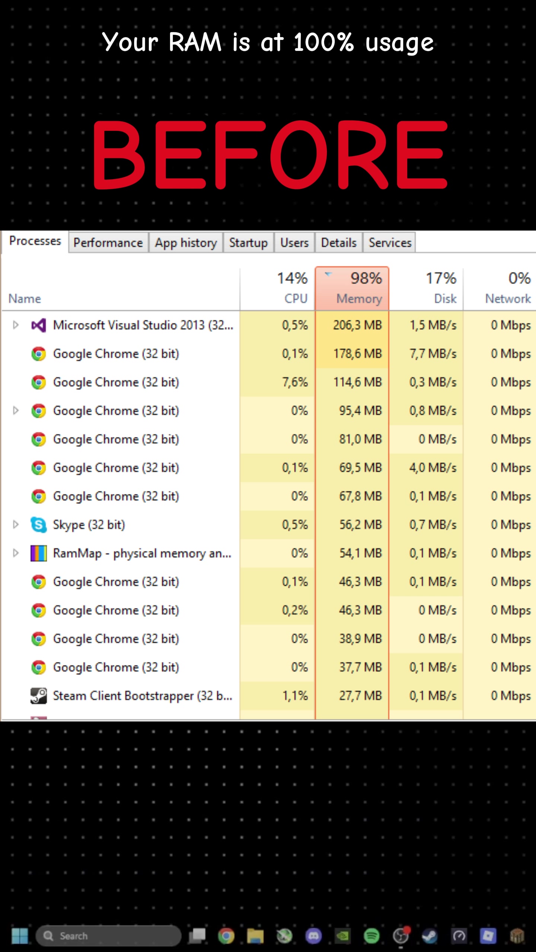536x952 pixels.
Task: Expand the RamMap process group
Action: [16, 553]
